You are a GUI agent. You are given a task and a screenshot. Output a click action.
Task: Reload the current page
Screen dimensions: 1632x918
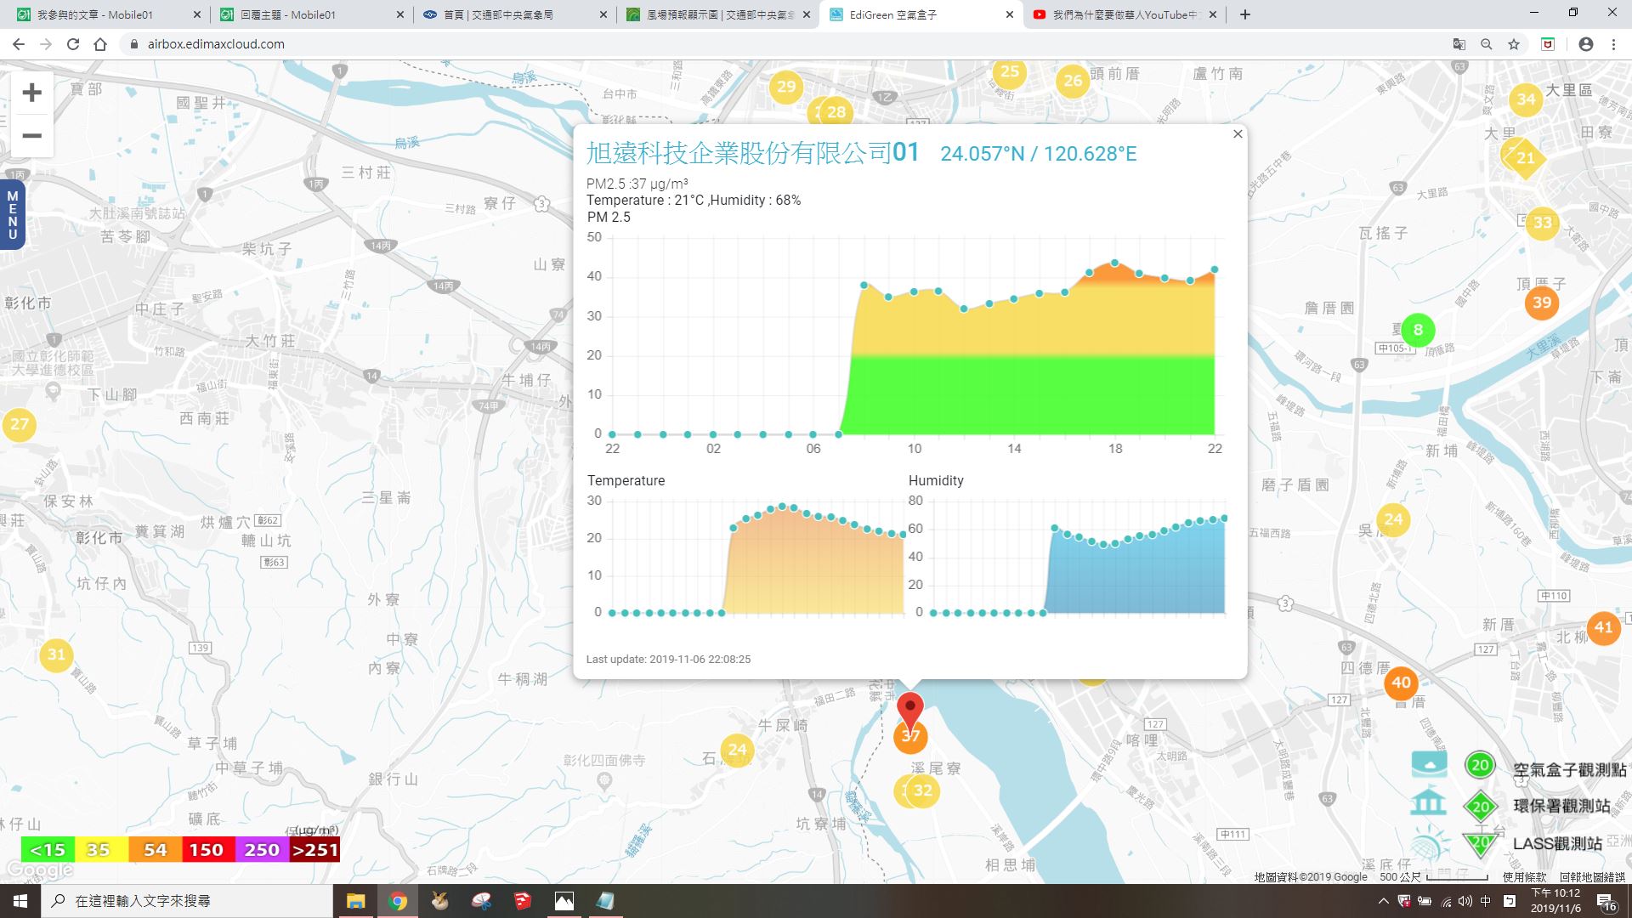73,44
